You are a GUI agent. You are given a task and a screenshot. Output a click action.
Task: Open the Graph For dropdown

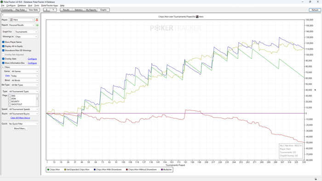(26, 32)
